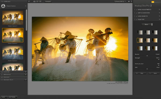Open the Help menu
This screenshot has height=99, width=161.
4,97
